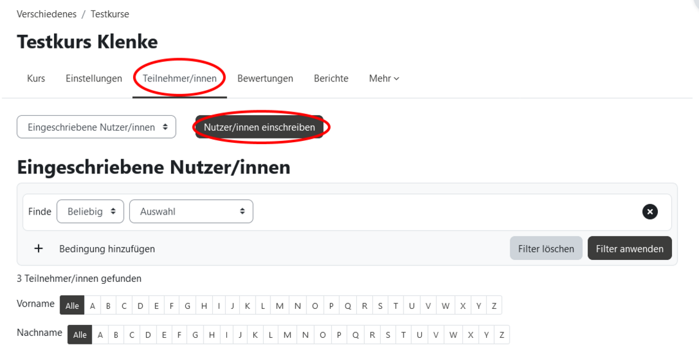699x350 pixels.
Task: Go to the Berichte tab
Action: [331, 78]
